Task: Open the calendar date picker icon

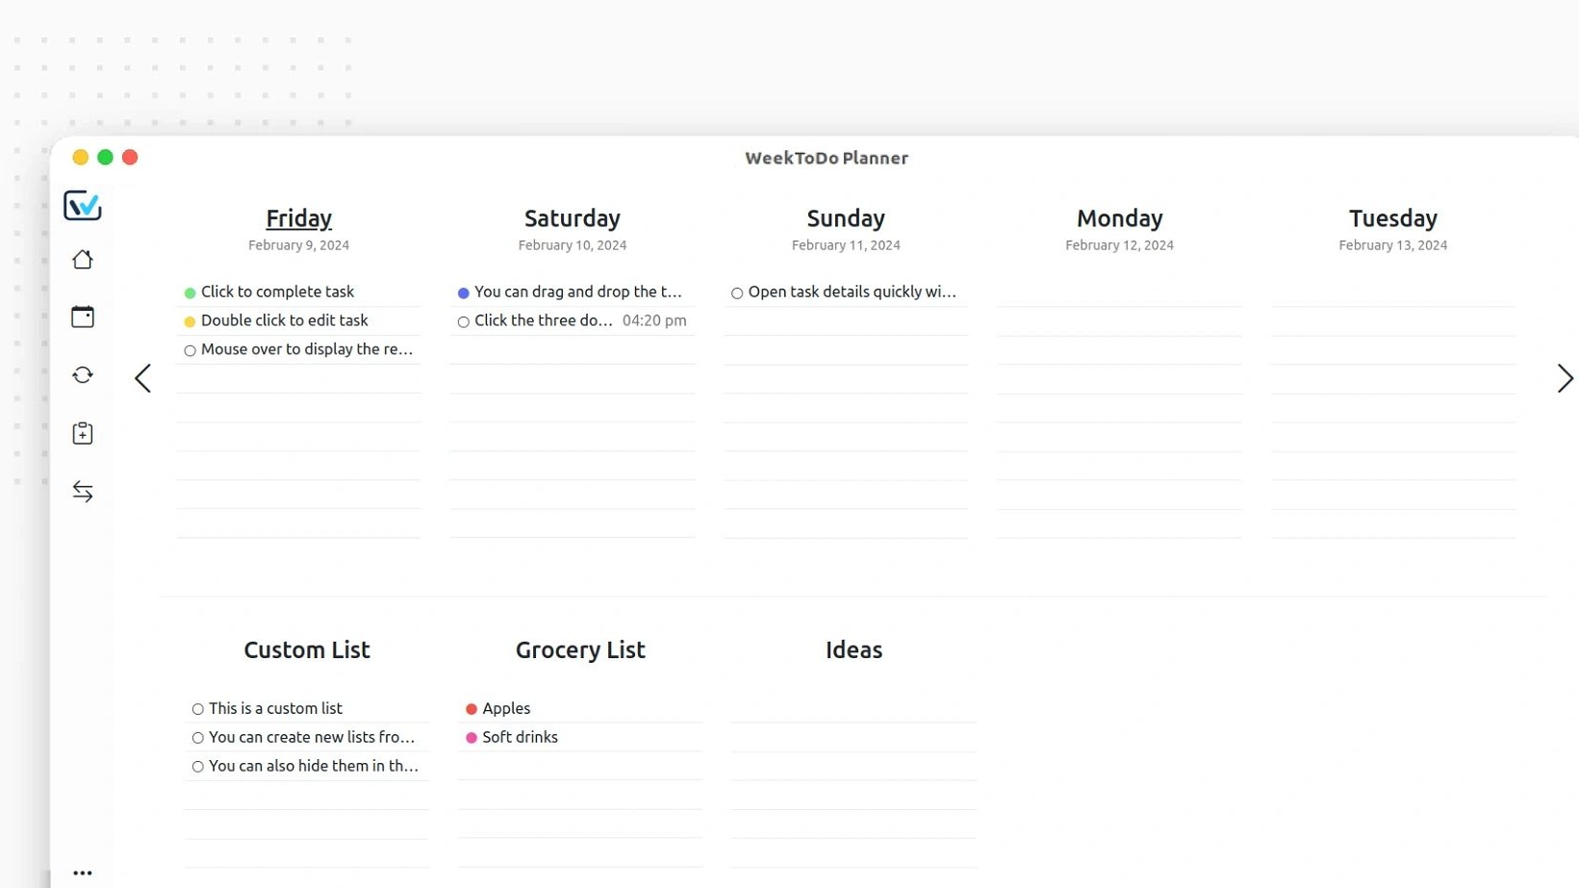Action: tap(83, 317)
